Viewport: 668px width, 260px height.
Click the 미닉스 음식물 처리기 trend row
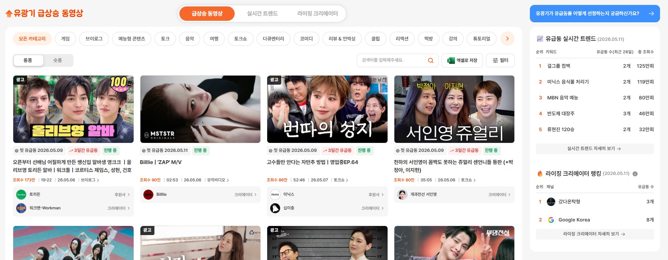pyautogui.click(x=595, y=82)
